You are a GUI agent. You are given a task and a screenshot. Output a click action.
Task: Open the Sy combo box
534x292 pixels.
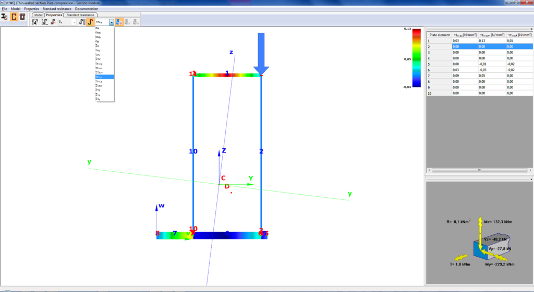point(67,22)
